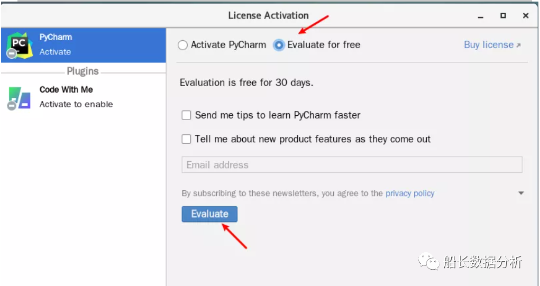Check Tell me about new product features
Screen dimensions: 540x286
pyautogui.click(x=186, y=139)
